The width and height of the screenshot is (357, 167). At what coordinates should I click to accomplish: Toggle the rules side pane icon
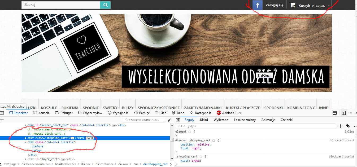[178, 120]
